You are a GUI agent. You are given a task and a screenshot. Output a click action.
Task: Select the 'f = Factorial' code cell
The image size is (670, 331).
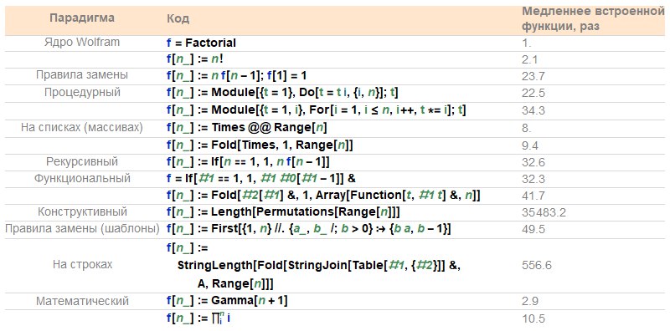[x=201, y=43]
